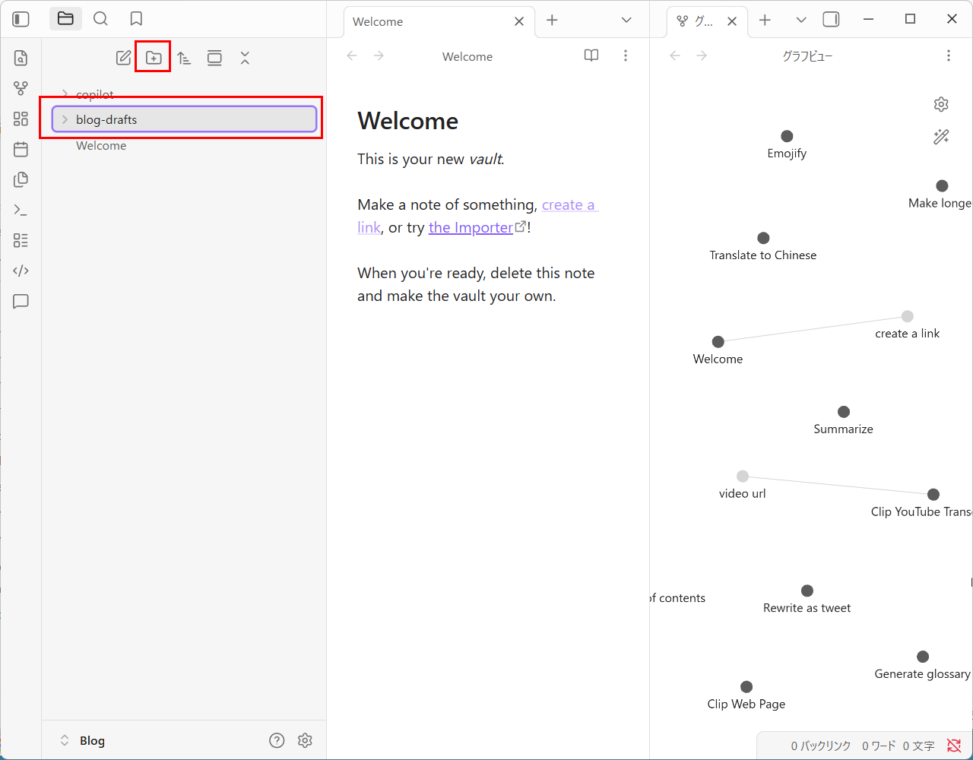Screen dimensions: 973x760
Task: Collapse all folders in file explorer
Action: [x=245, y=58]
